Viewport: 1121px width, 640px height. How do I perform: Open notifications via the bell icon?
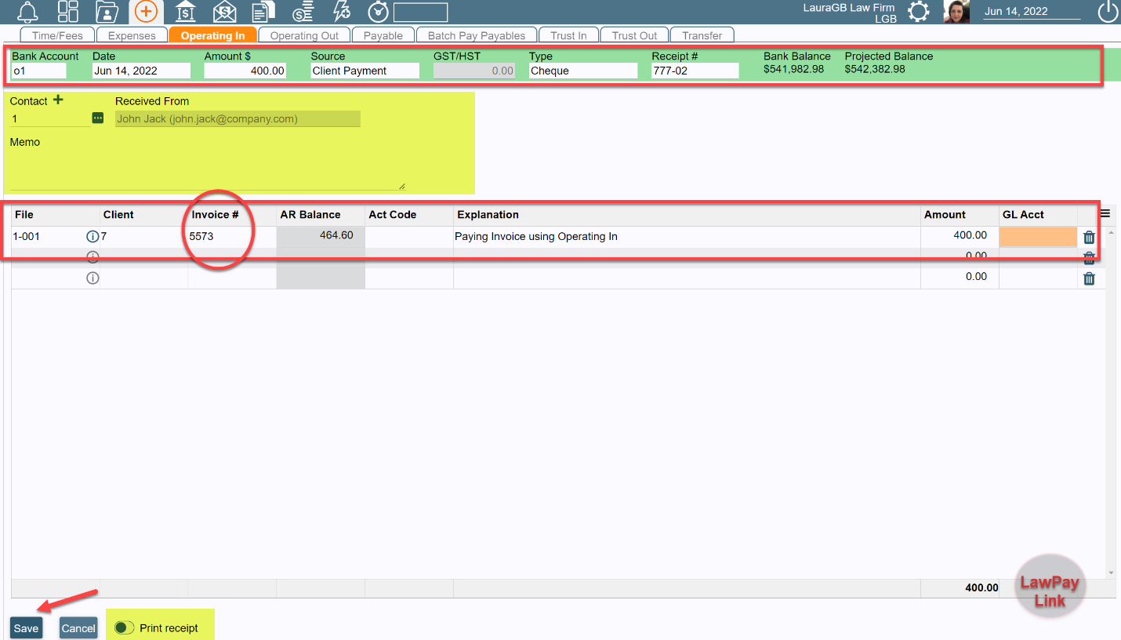(26, 12)
